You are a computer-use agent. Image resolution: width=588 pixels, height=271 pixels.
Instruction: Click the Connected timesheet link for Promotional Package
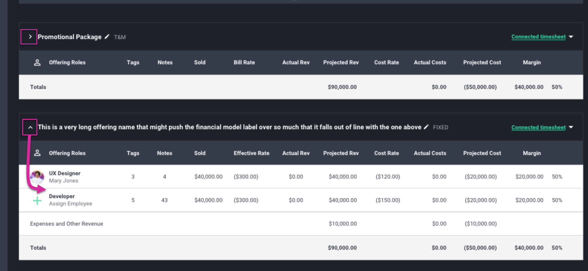click(538, 37)
